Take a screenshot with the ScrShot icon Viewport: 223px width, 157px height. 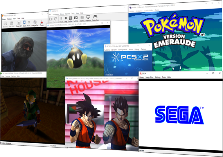(76, 18)
